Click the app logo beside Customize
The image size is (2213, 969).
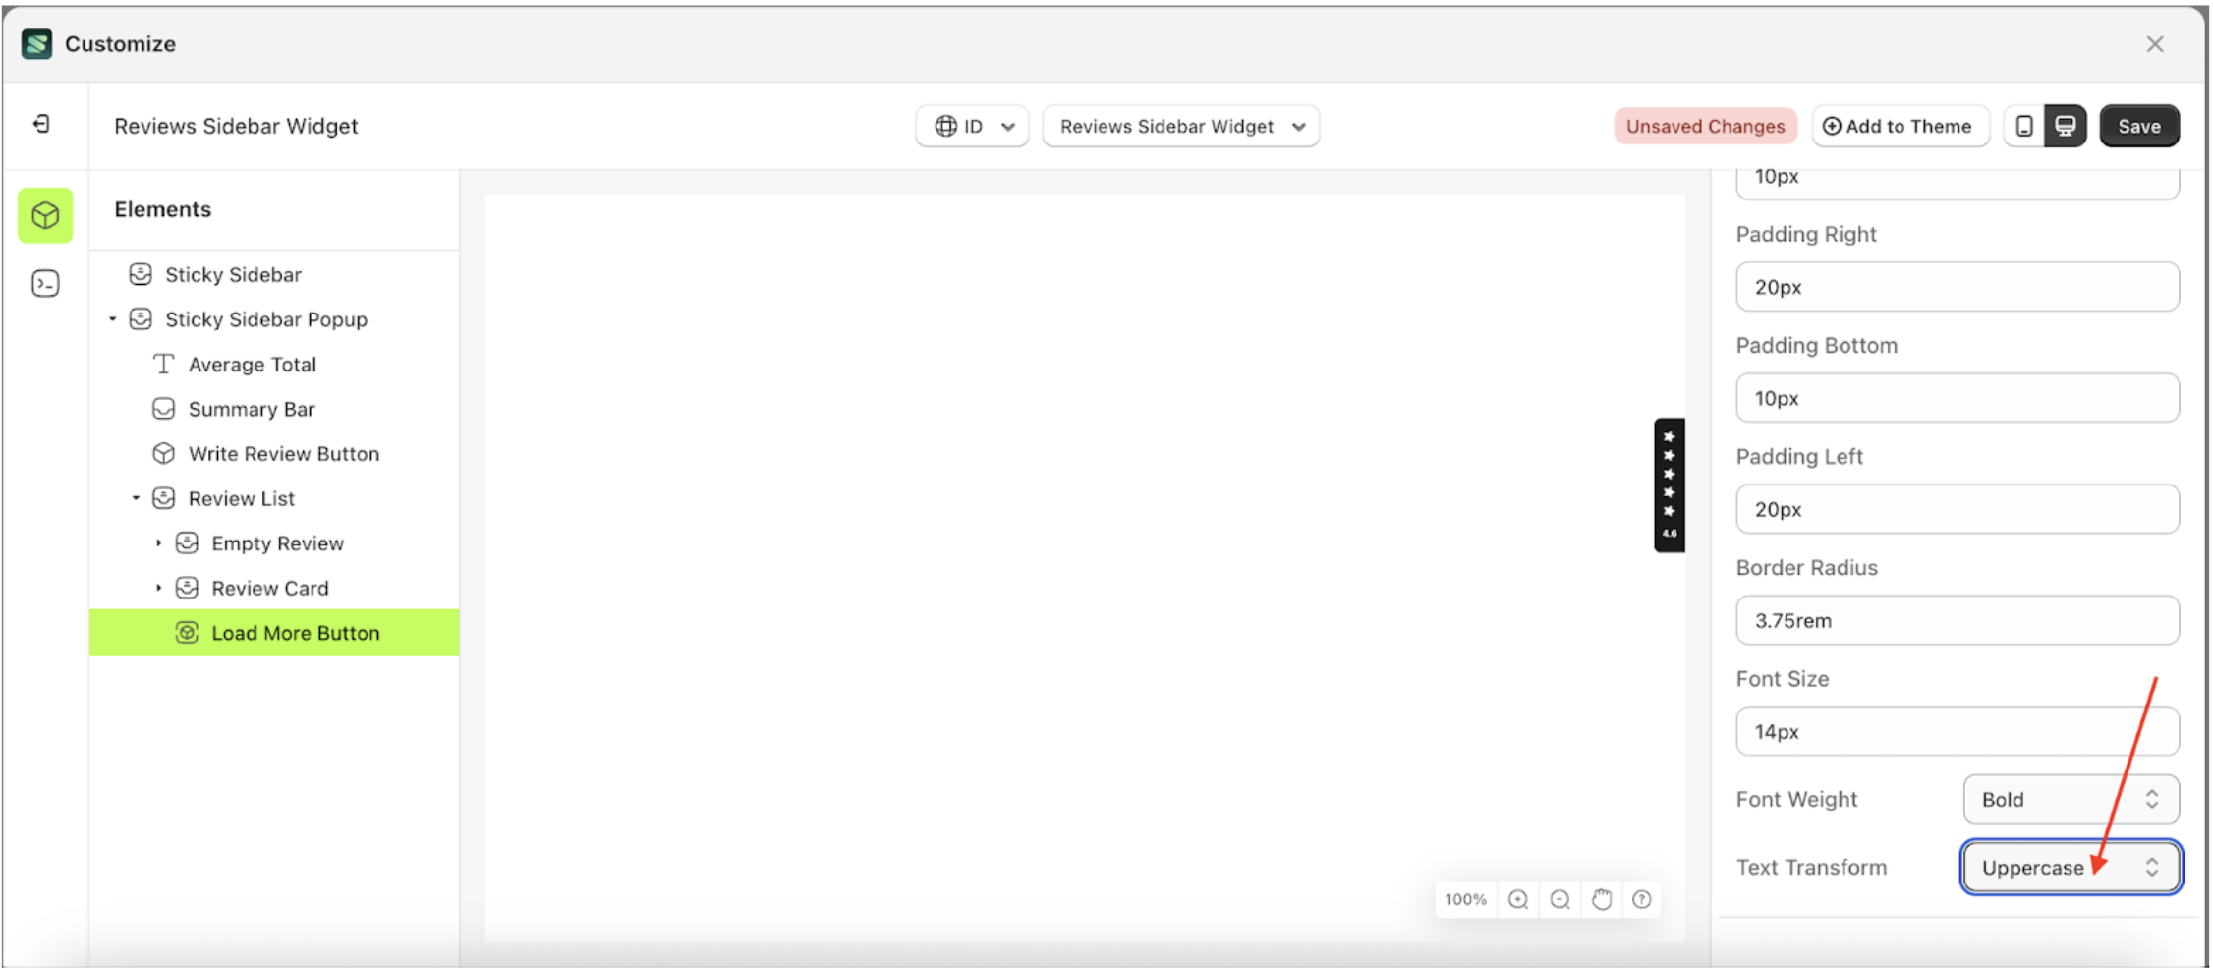[x=35, y=43]
